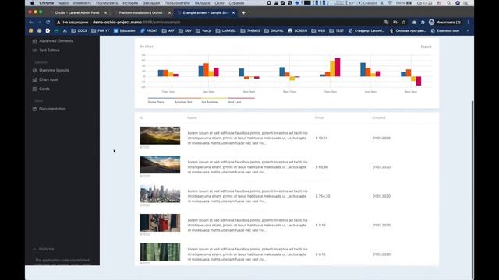Switch to Orchid - Laravel Admin Panel tab
The image size is (499, 280).
coord(77,12)
